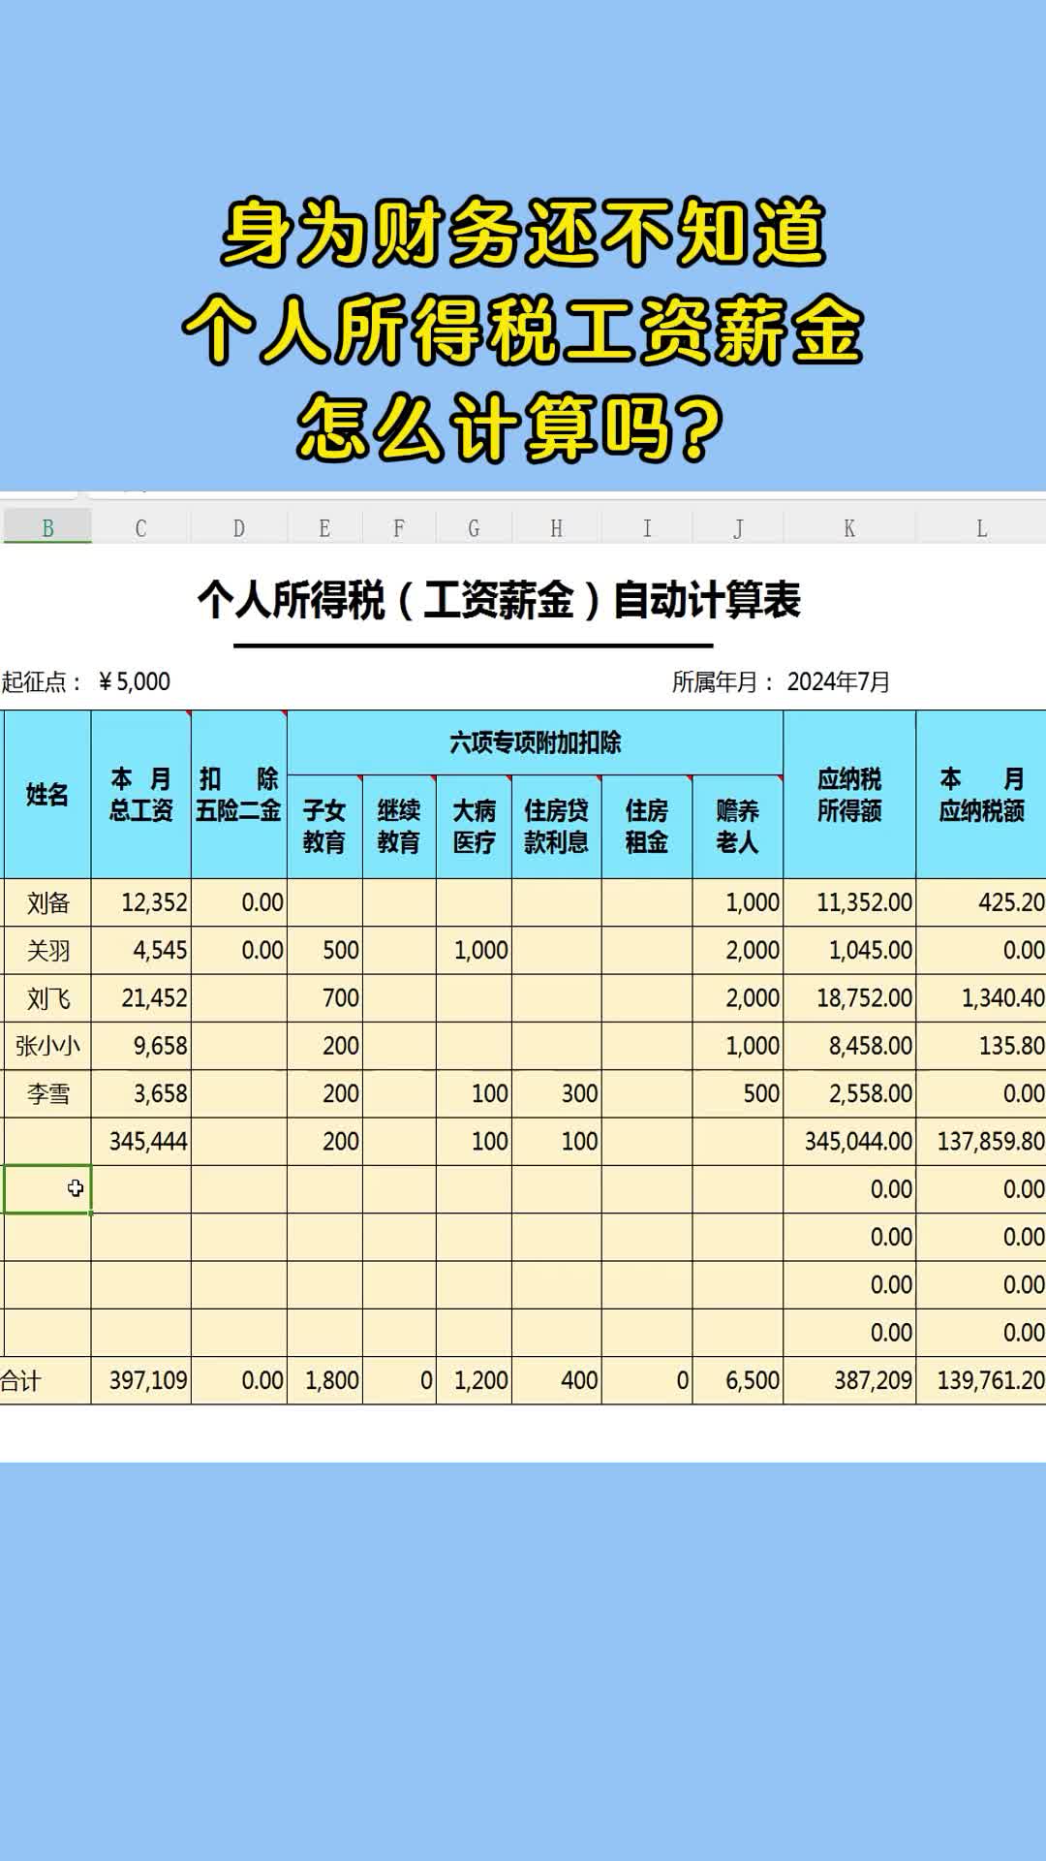Select tax amount cell 135.80

click(x=981, y=1046)
